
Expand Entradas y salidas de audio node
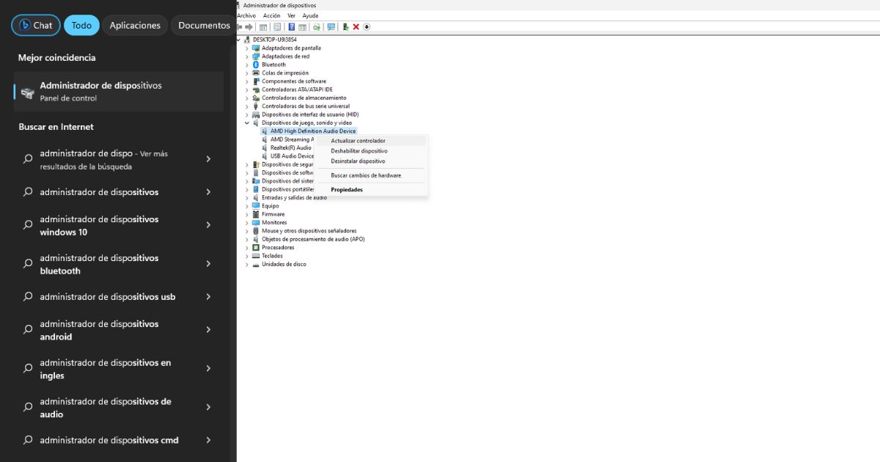[x=247, y=197]
